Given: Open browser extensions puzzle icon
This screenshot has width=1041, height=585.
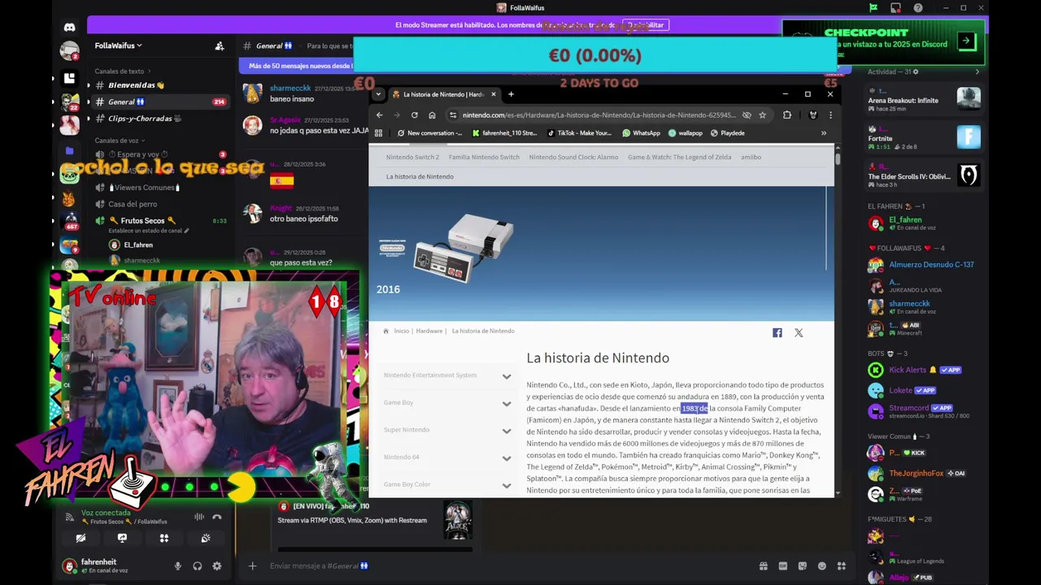Looking at the screenshot, I should [x=787, y=115].
